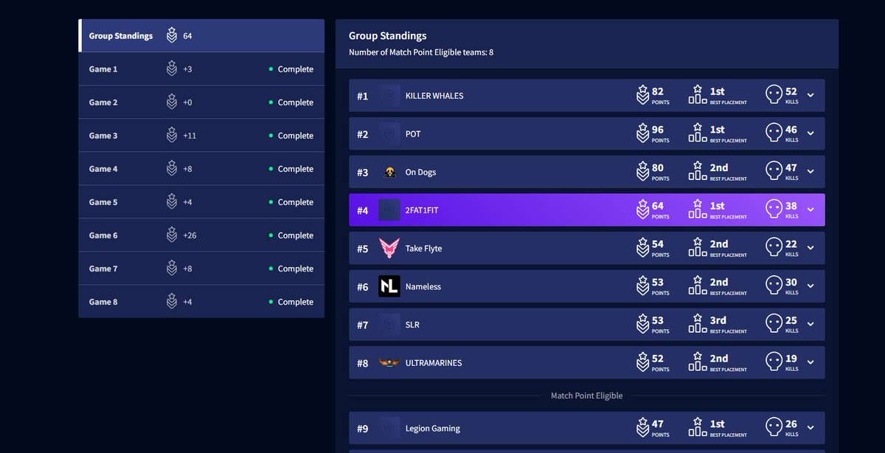Click the 2FAT1FIT placeholder logo

click(389, 210)
